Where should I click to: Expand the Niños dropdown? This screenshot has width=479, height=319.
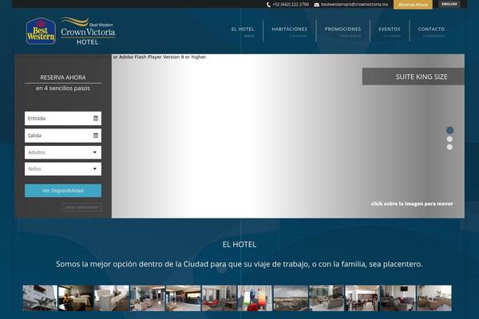pyautogui.click(x=63, y=169)
